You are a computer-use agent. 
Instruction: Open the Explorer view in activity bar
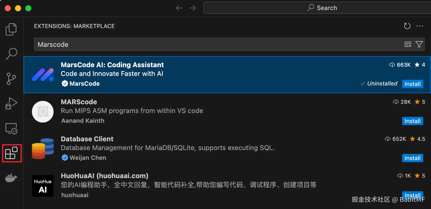point(11,29)
